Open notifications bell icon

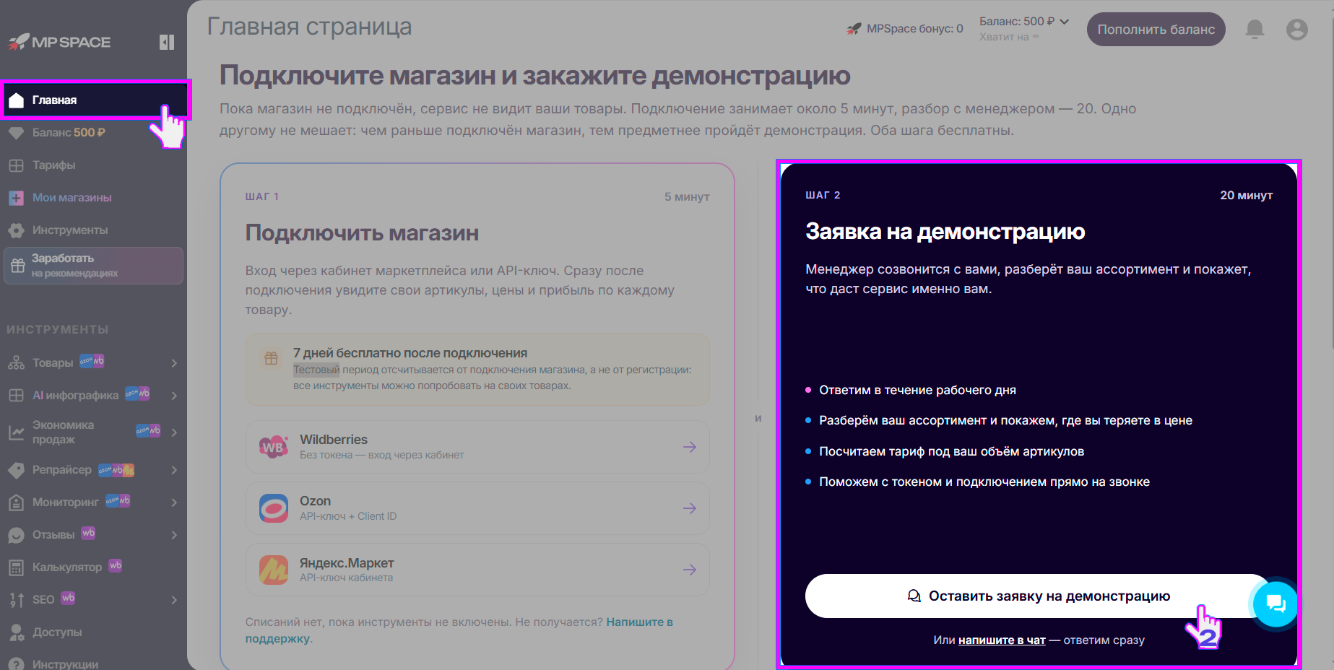[1255, 29]
